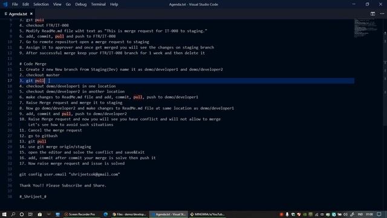
Task: Open the Action Center notification icon
Action: click(x=379, y=214)
